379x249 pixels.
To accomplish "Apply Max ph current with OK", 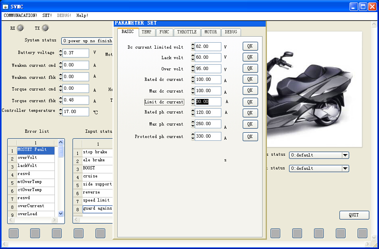I will point(250,124).
